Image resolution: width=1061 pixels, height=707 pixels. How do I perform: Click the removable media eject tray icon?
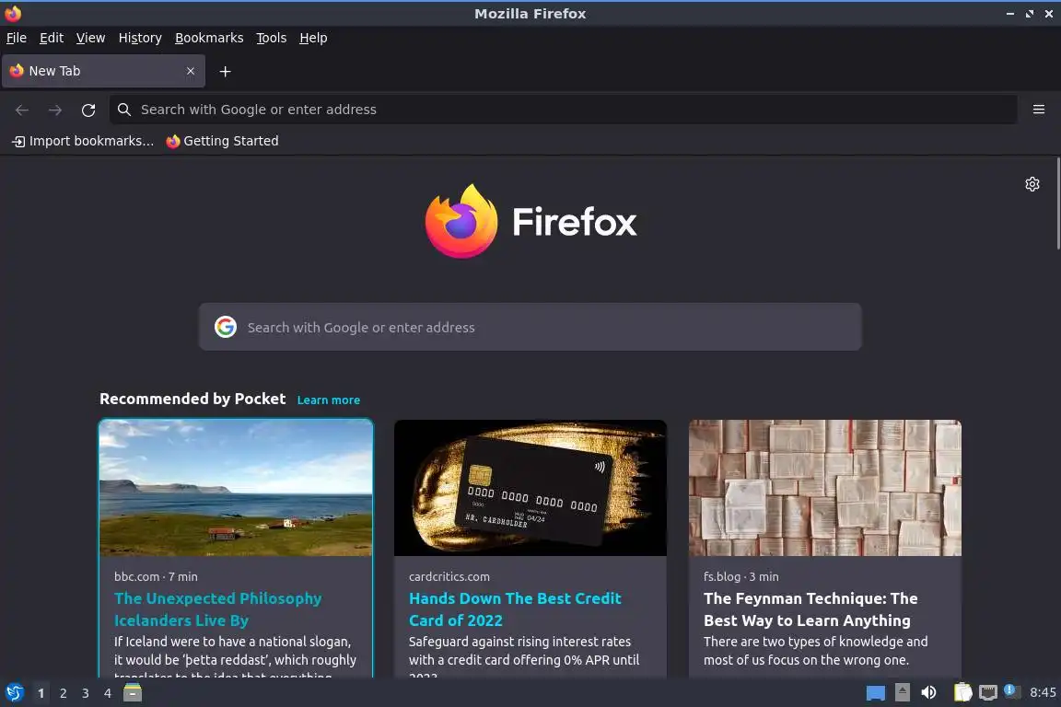tap(902, 692)
